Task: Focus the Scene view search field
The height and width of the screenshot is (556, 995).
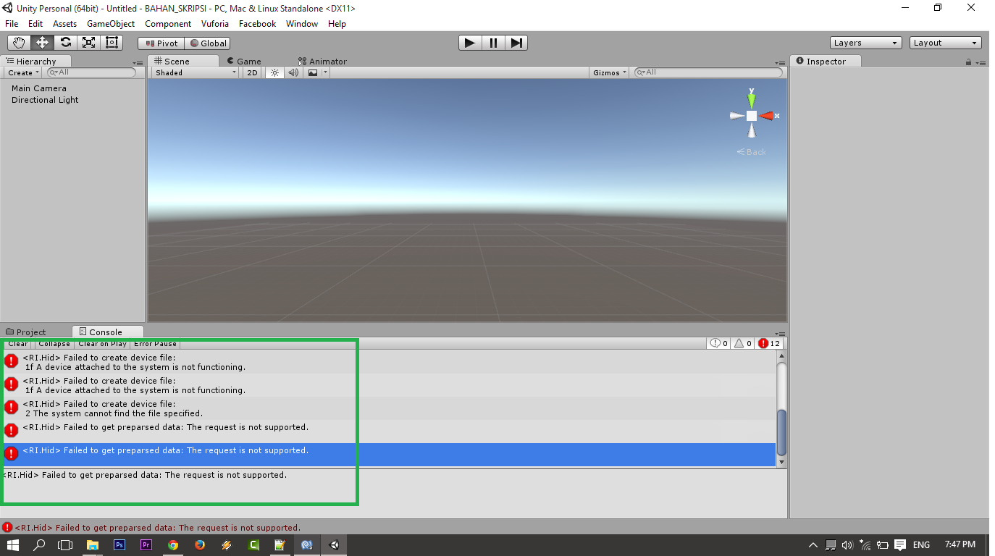Action: point(708,72)
